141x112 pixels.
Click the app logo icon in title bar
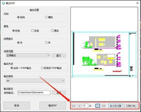[4, 3]
